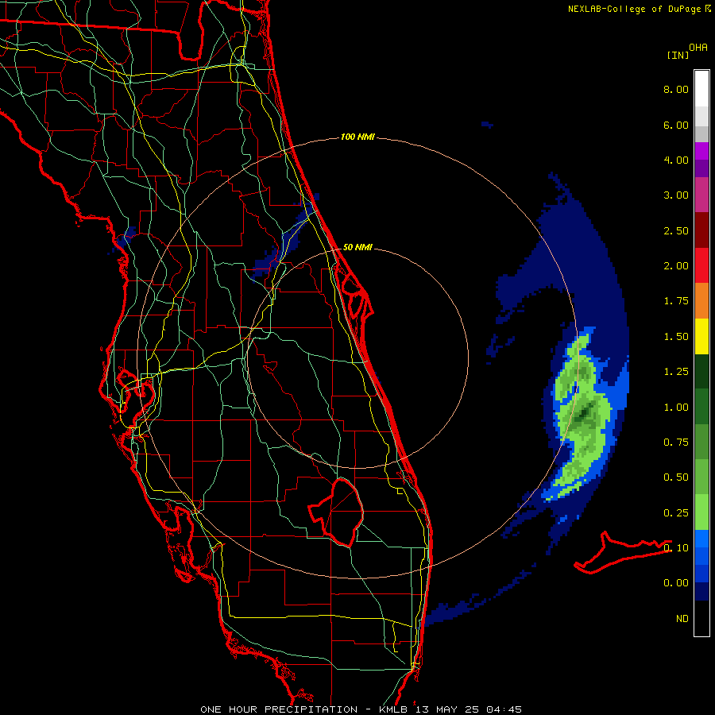Image resolution: width=715 pixels, height=715 pixels.
Task: Click the 0.00 legend value
Action: click(x=676, y=583)
